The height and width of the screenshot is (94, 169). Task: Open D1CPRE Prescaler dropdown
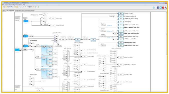pyautogui.click(x=70, y=39)
